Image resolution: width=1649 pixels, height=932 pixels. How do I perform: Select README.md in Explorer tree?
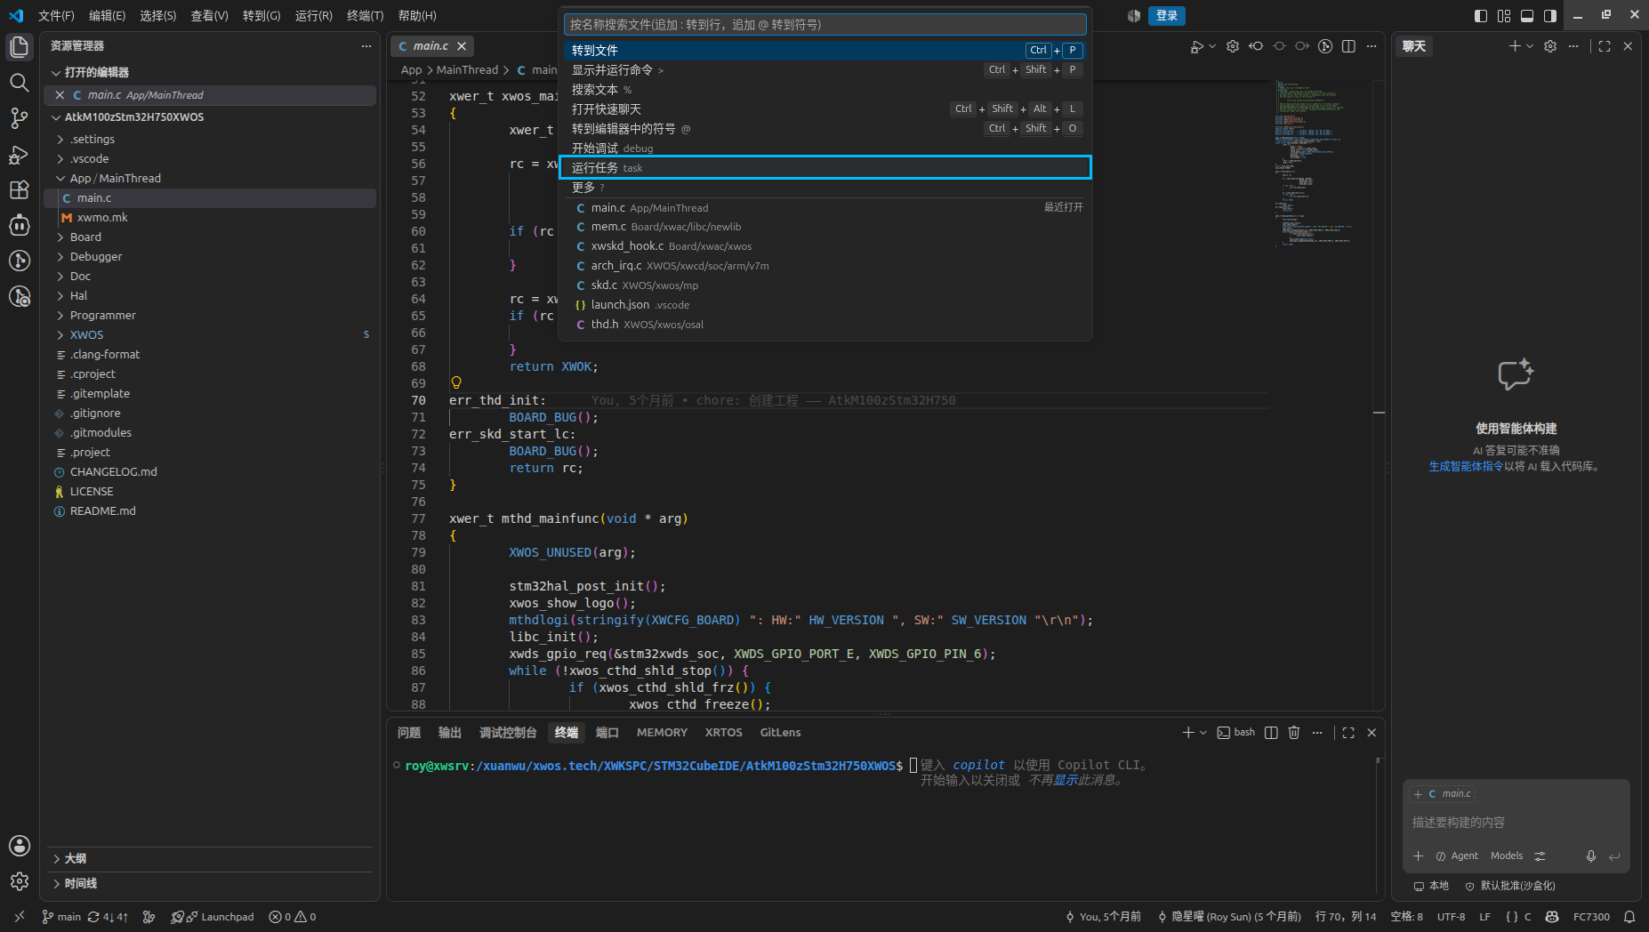[x=210, y=511]
